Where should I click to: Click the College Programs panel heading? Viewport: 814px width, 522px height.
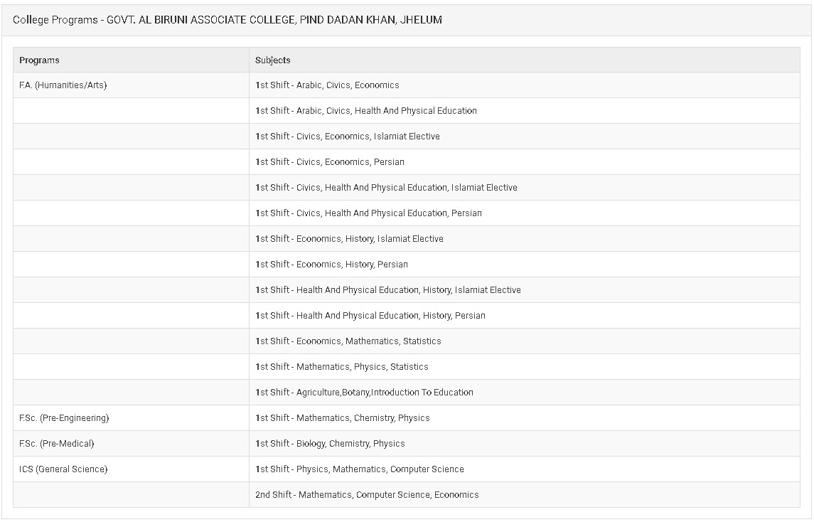(x=227, y=20)
